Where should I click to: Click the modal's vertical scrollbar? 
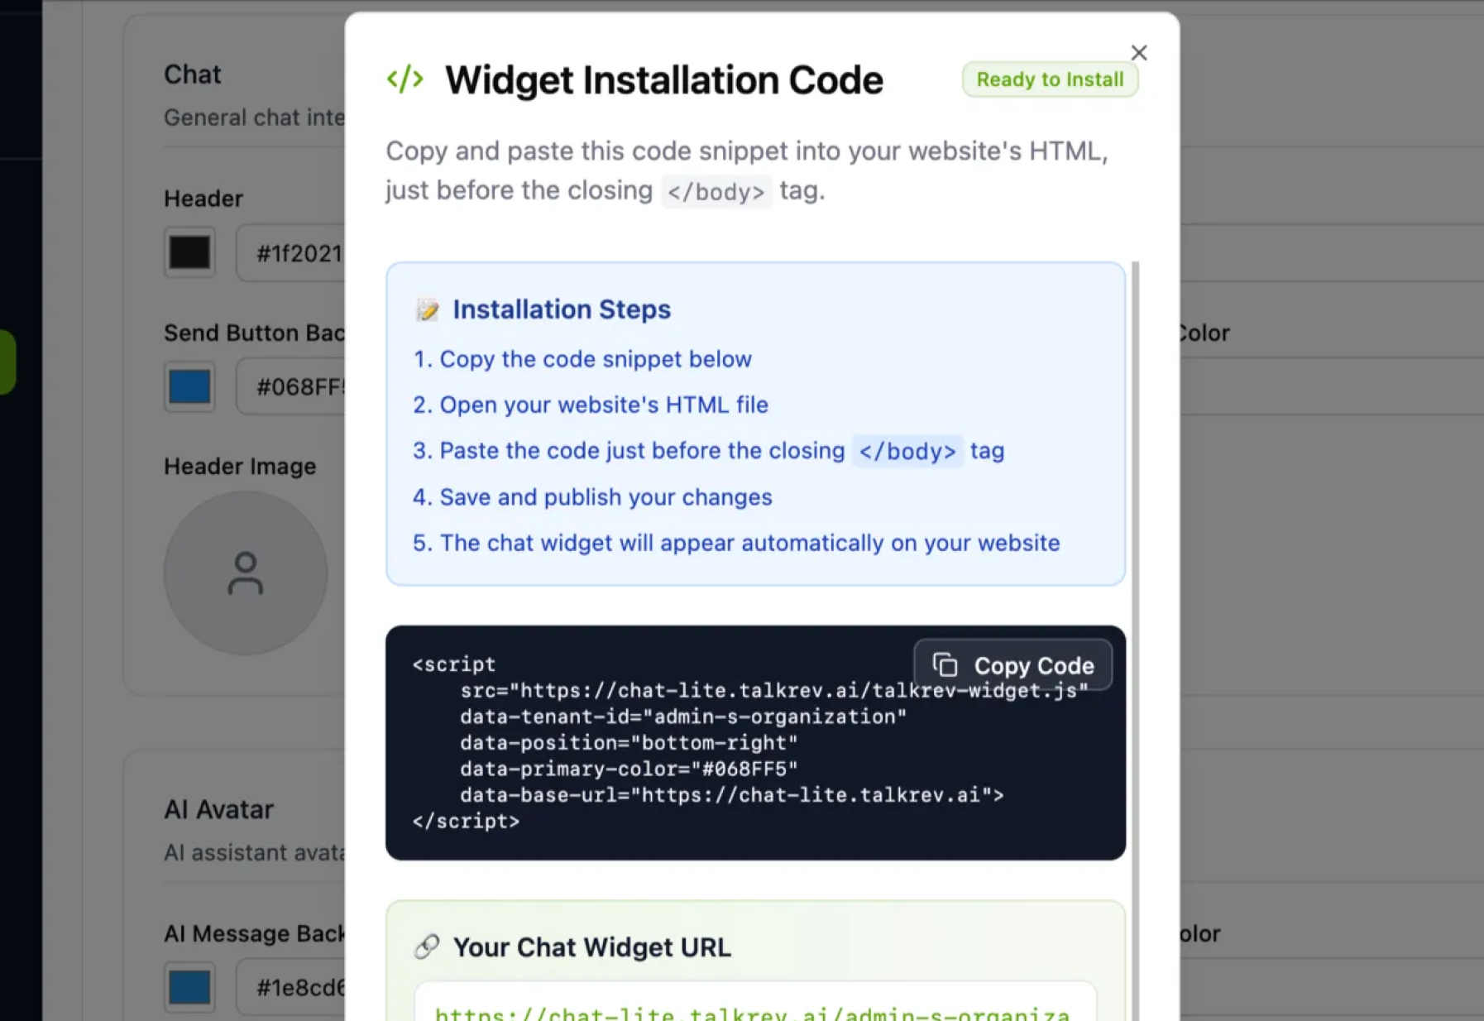coord(1135,641)
